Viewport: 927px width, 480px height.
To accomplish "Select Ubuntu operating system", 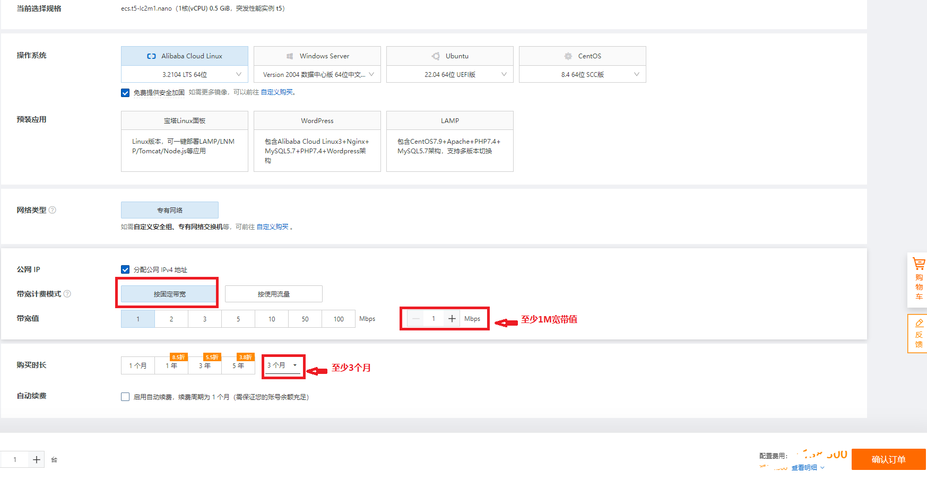I will tap(450, 56).
